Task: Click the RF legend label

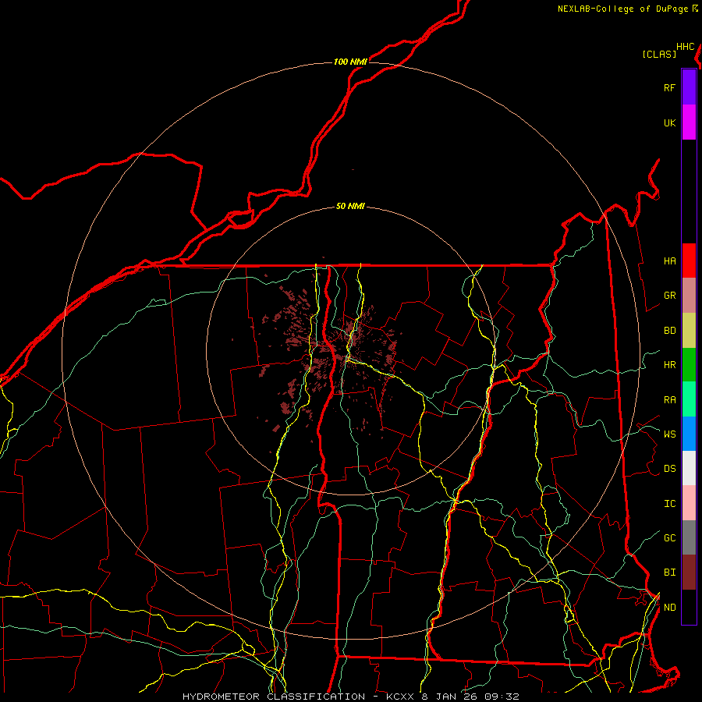Action: (669, 87)
